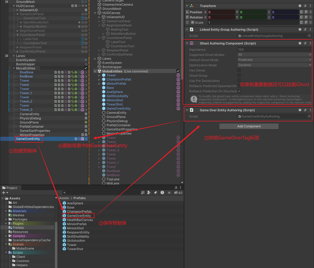Click the Scale value field

tap(253, 22)
